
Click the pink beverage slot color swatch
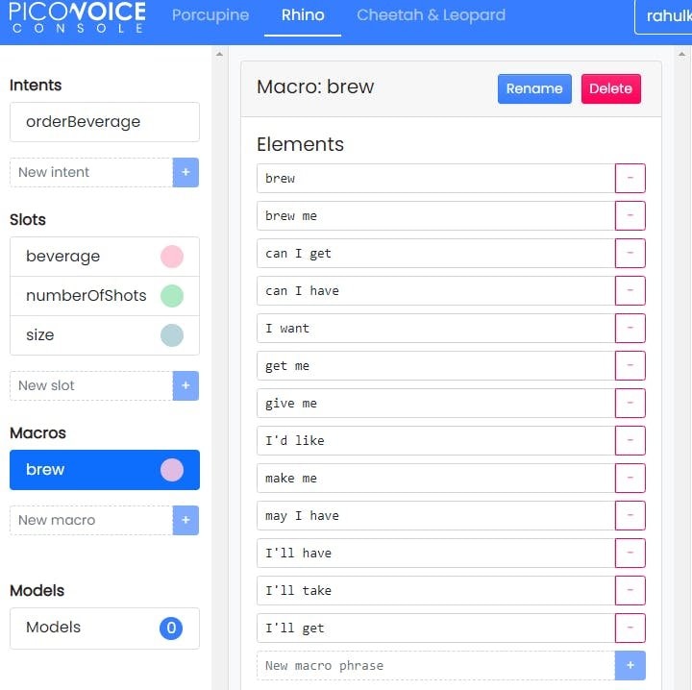click(x=172, y=257)
